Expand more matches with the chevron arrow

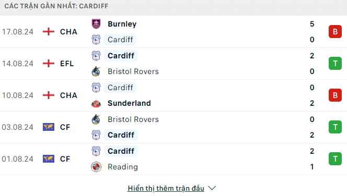[x=212, y=188]
